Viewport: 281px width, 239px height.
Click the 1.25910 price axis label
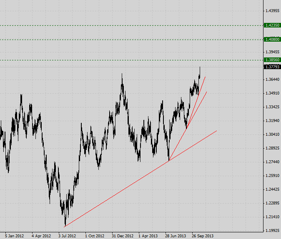[272, 176]
